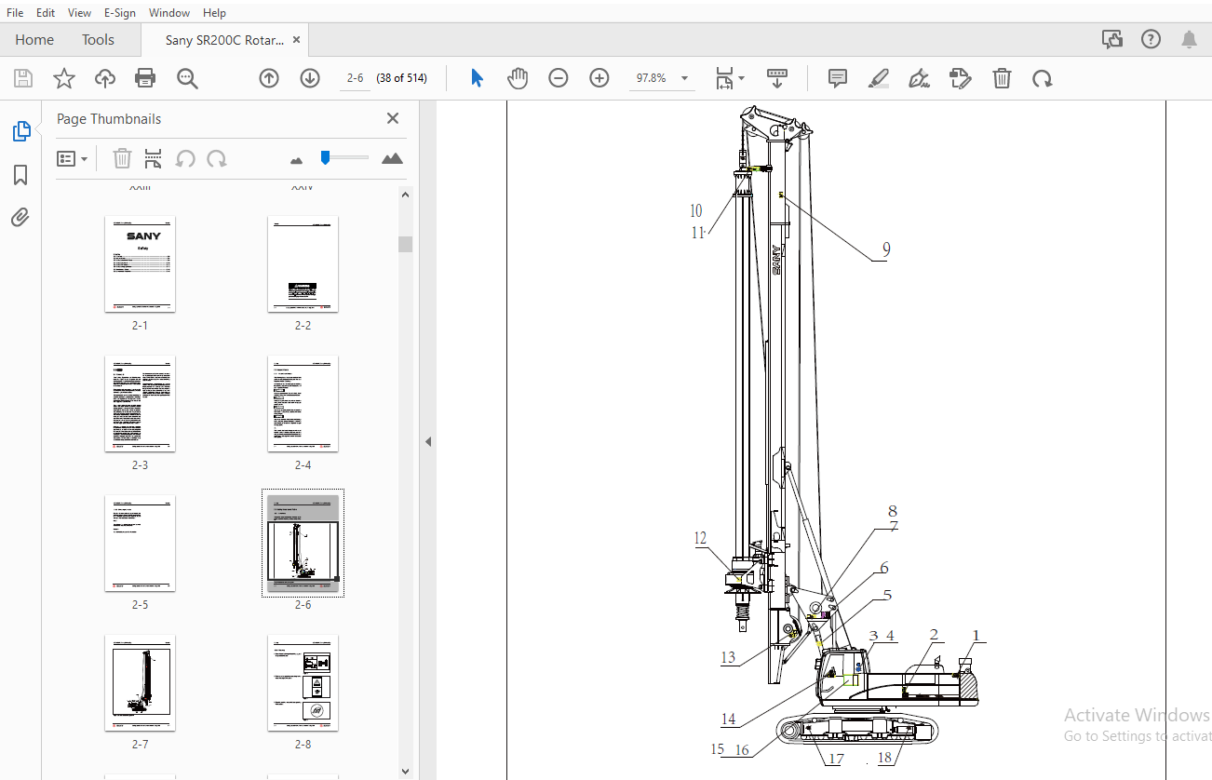
Task: Open notifications bell icon
Action: pyautogui.click(x=1190, y=39)
